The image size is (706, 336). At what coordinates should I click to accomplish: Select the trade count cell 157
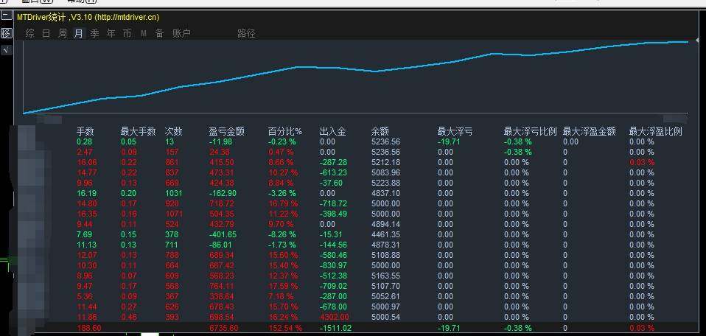point(172,152)
